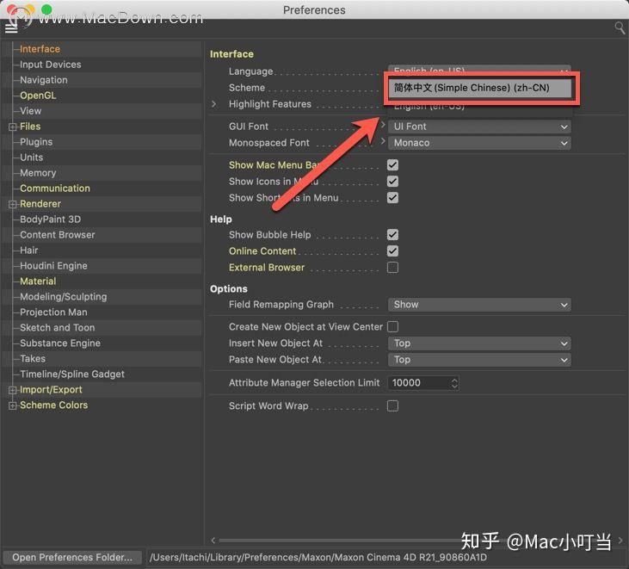Select Timeline/Spline Gadget in the sidebar
The height and width of the screenshot is (569, 629).
(x=72, y=374)
